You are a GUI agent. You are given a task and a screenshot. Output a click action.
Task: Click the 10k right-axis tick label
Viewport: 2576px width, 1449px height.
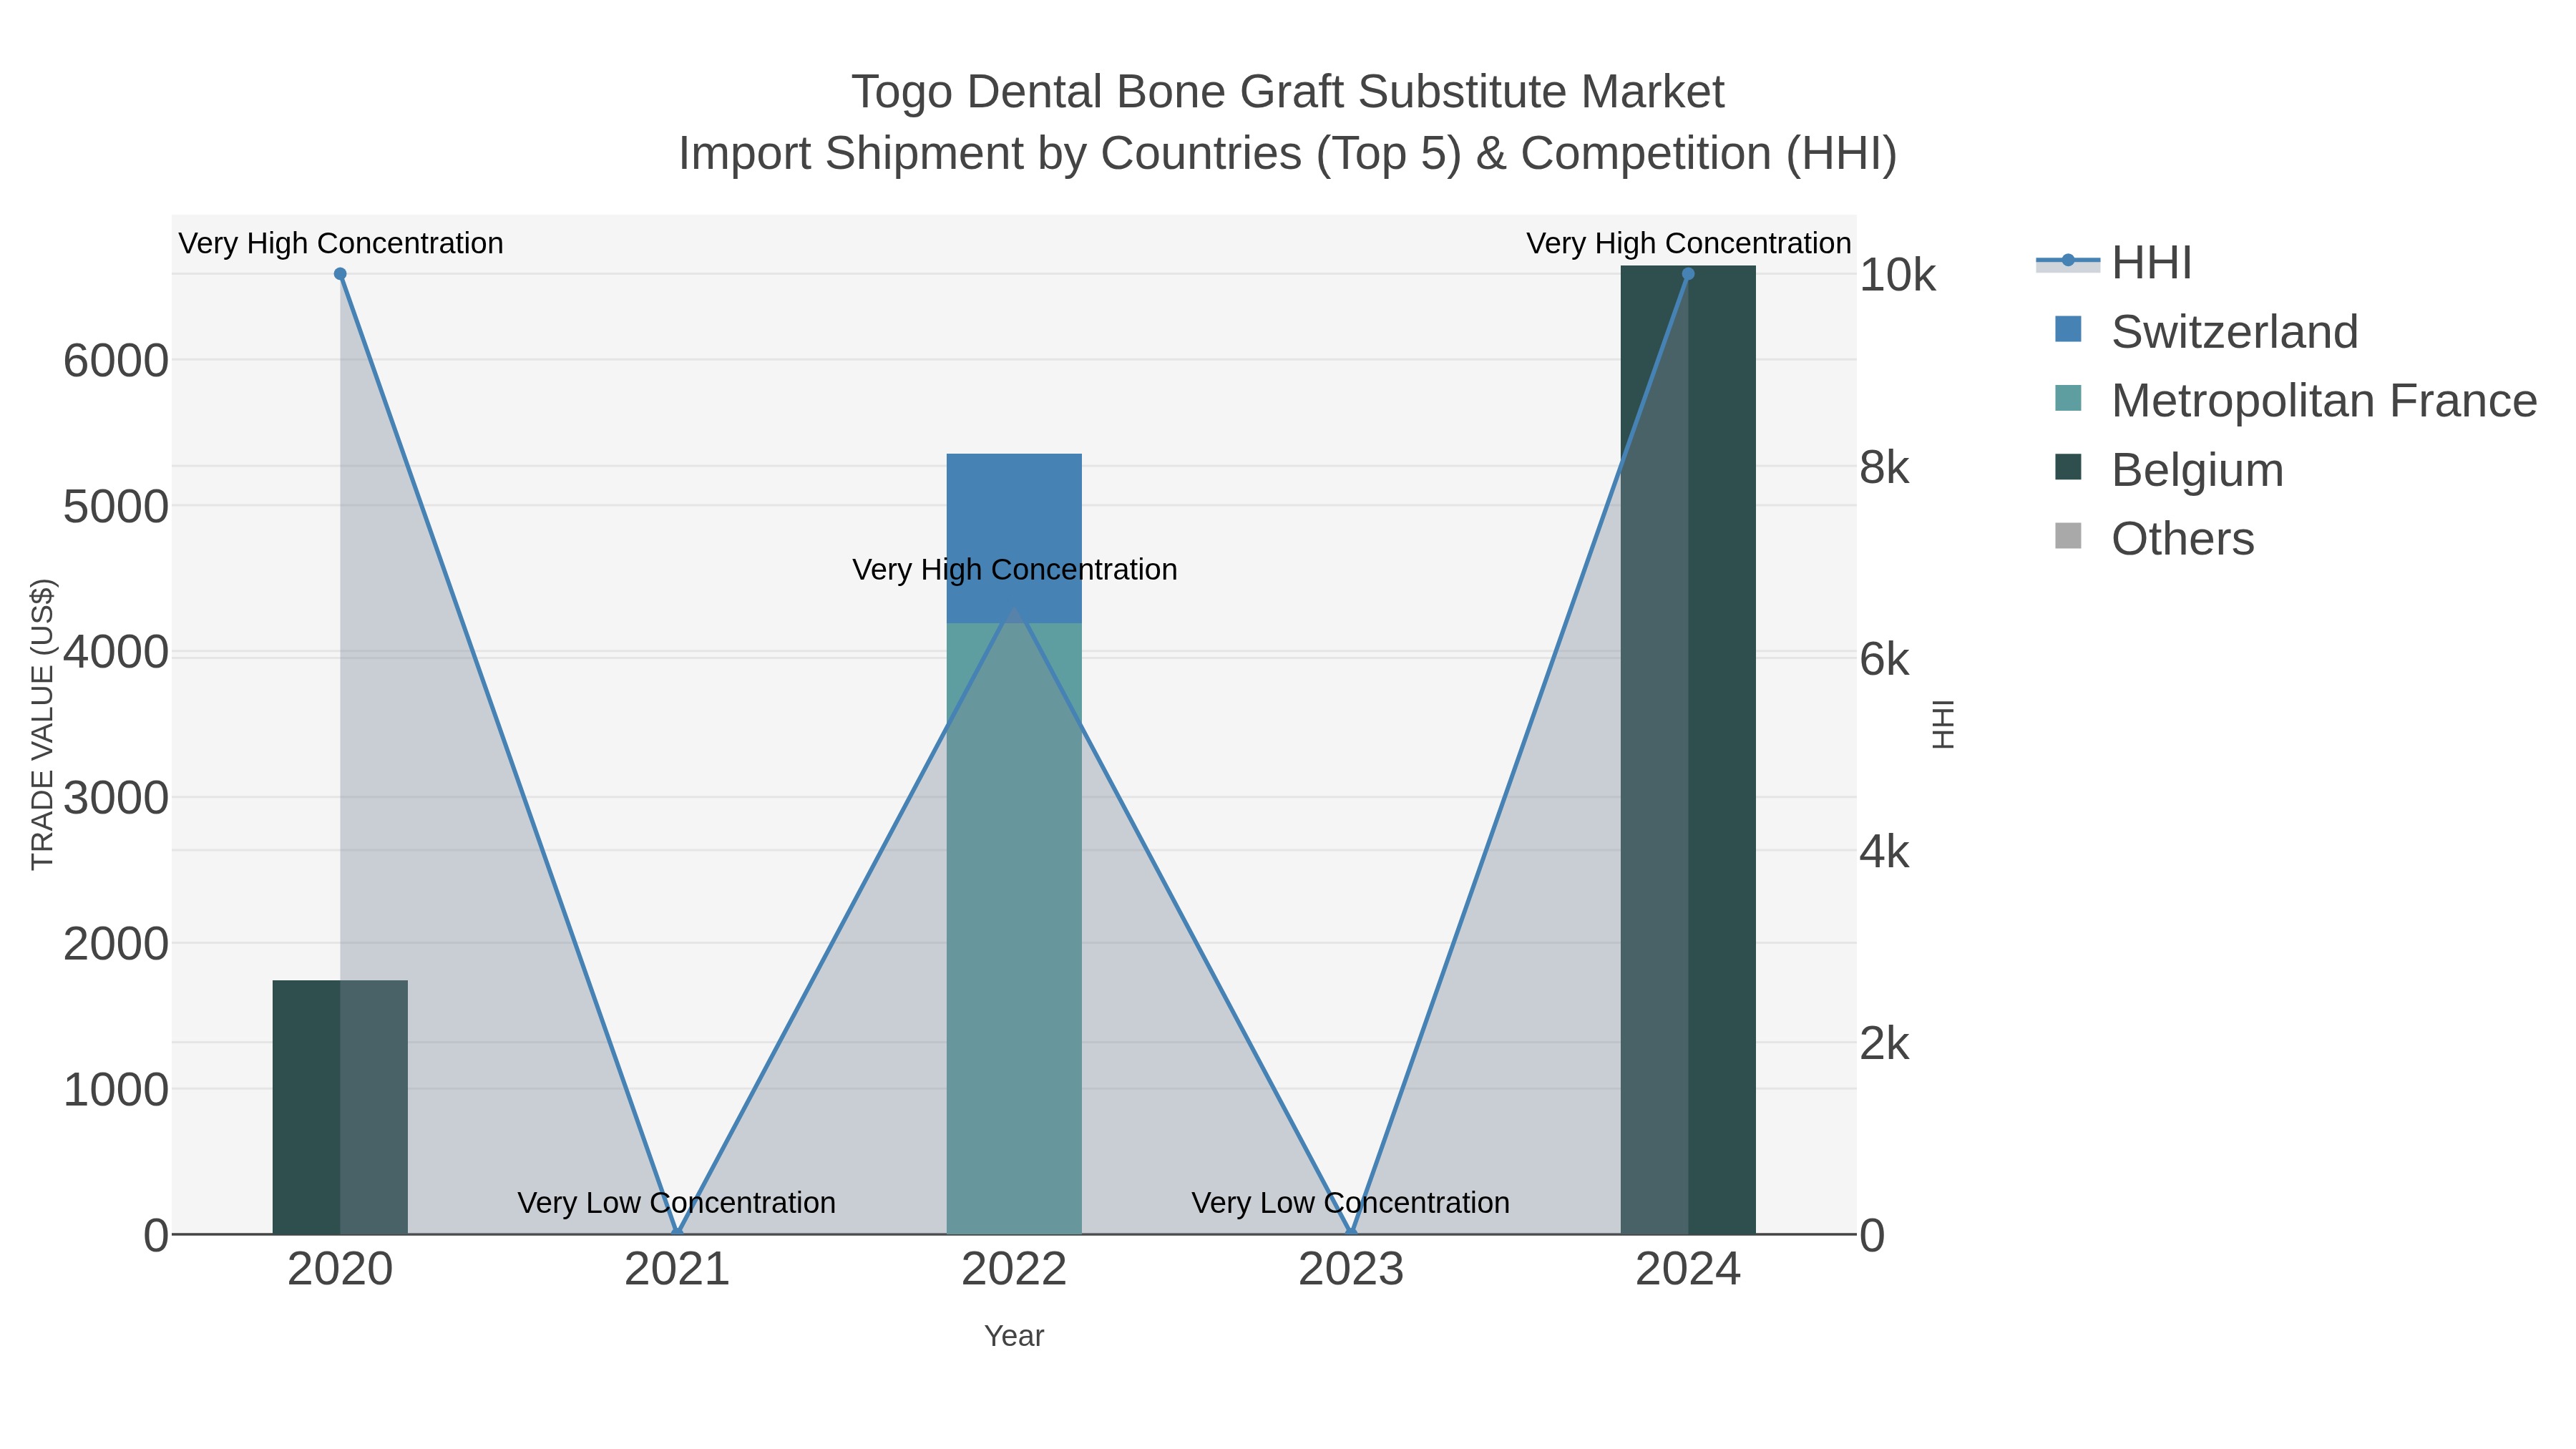(x=1897, y=275)
